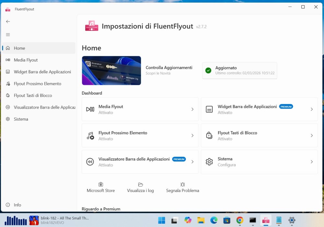Image resolution: width=324 pixels, height=227 pixels.
Task: Select Media Flyout icon in the sidebar
Action: 8,60
